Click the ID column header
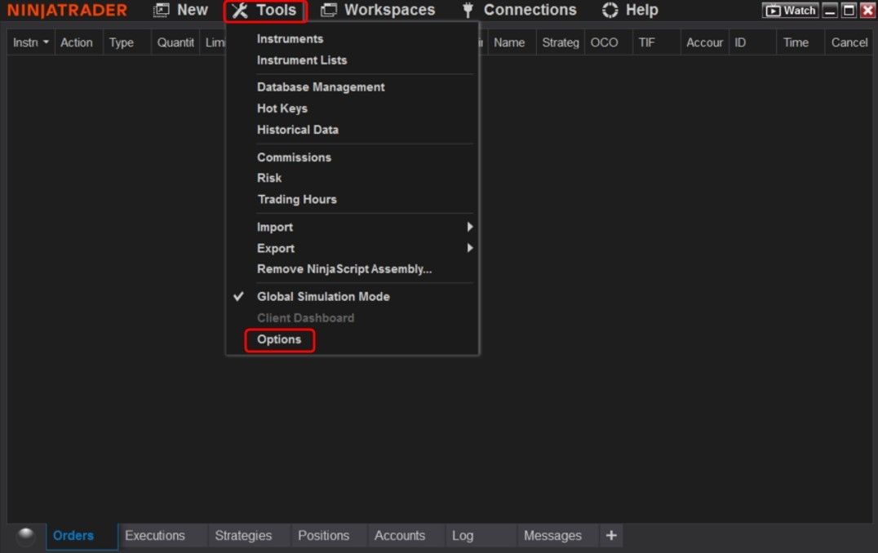Viewport: 878px width, 553px height. [x=752, y=42]
